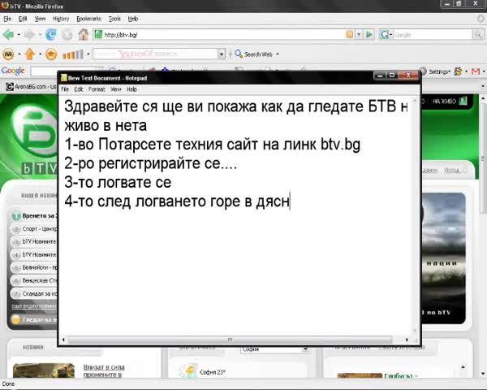Click Firefox Forward arrow button
Image resolution: width=487 pixels, height=390 pixels.
pyautogui.click(x=29, y=34)
